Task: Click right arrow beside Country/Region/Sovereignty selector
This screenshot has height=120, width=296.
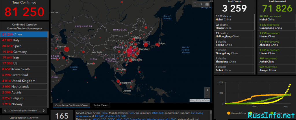Action: click(x=44, y=111)
